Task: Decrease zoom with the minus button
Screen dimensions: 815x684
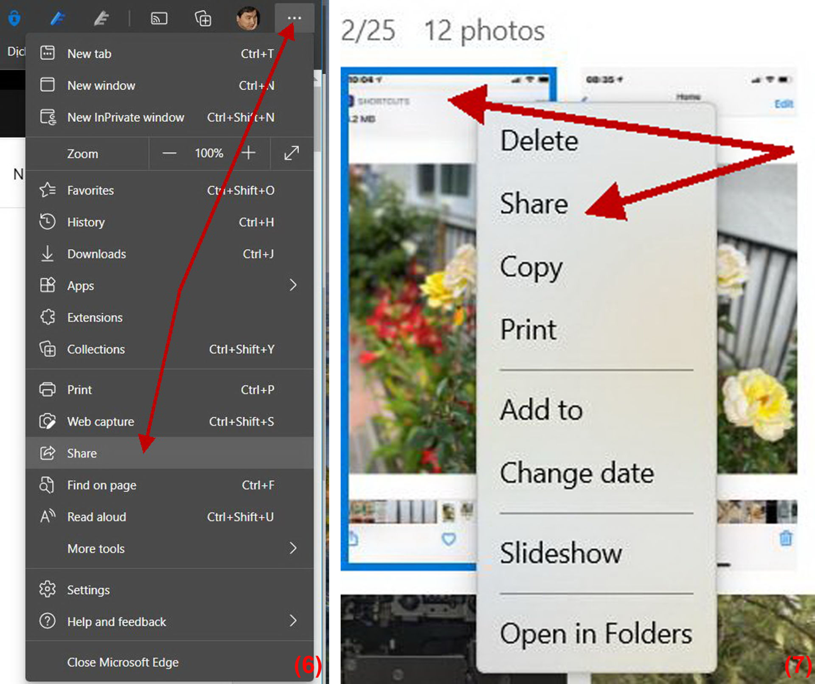Action: (169, 153)
